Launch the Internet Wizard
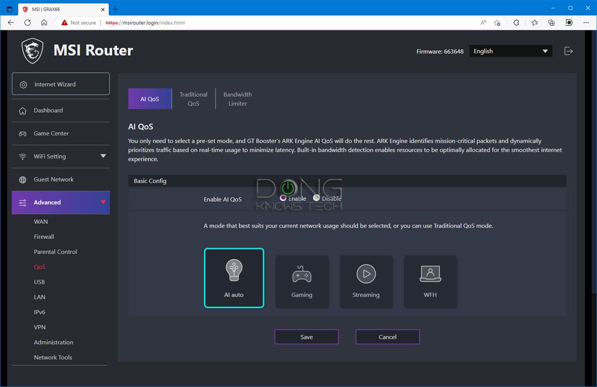Image resolution: width=597 pixels, height=387 pixels. pos(61,84)
